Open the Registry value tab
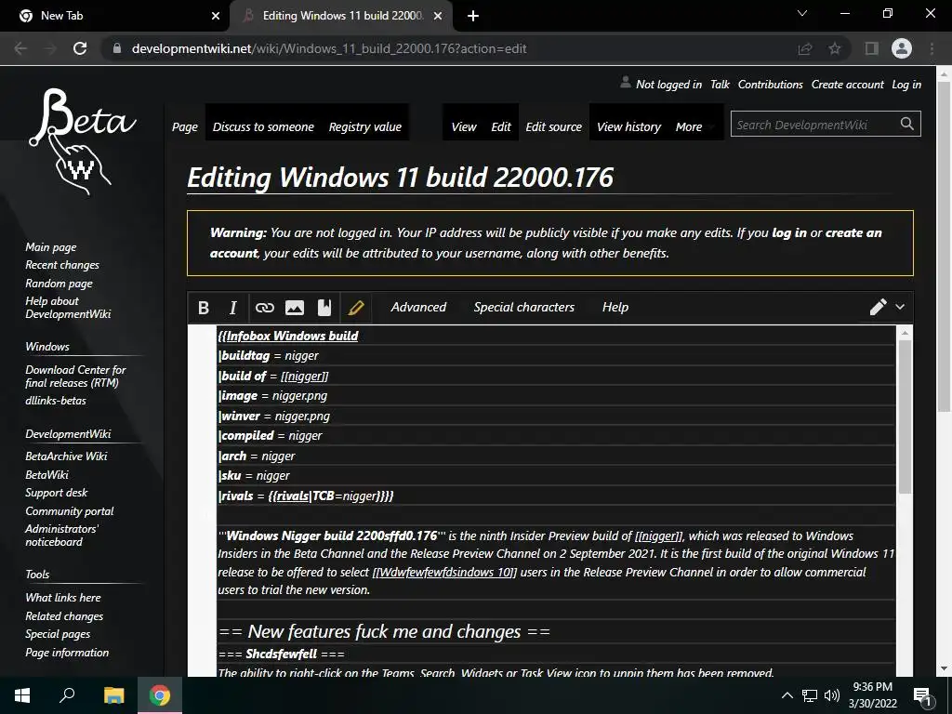The width and height of the screenshot is (952, 714). coord(364,126)
